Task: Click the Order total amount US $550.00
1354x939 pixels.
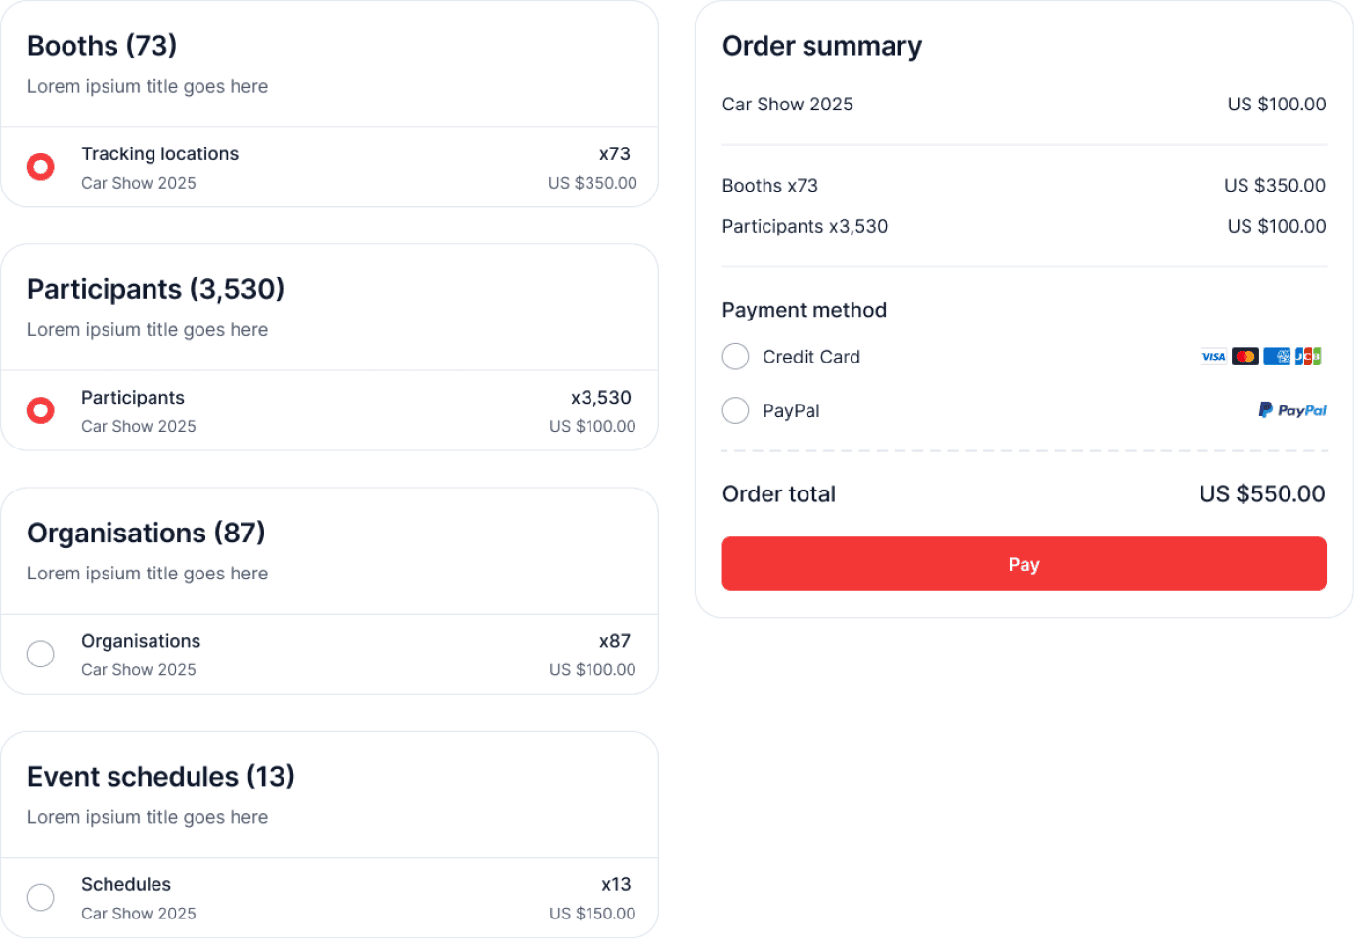Action: [1261, 493]
